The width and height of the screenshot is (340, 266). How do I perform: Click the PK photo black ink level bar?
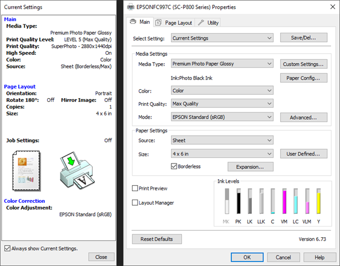point(238,201)
